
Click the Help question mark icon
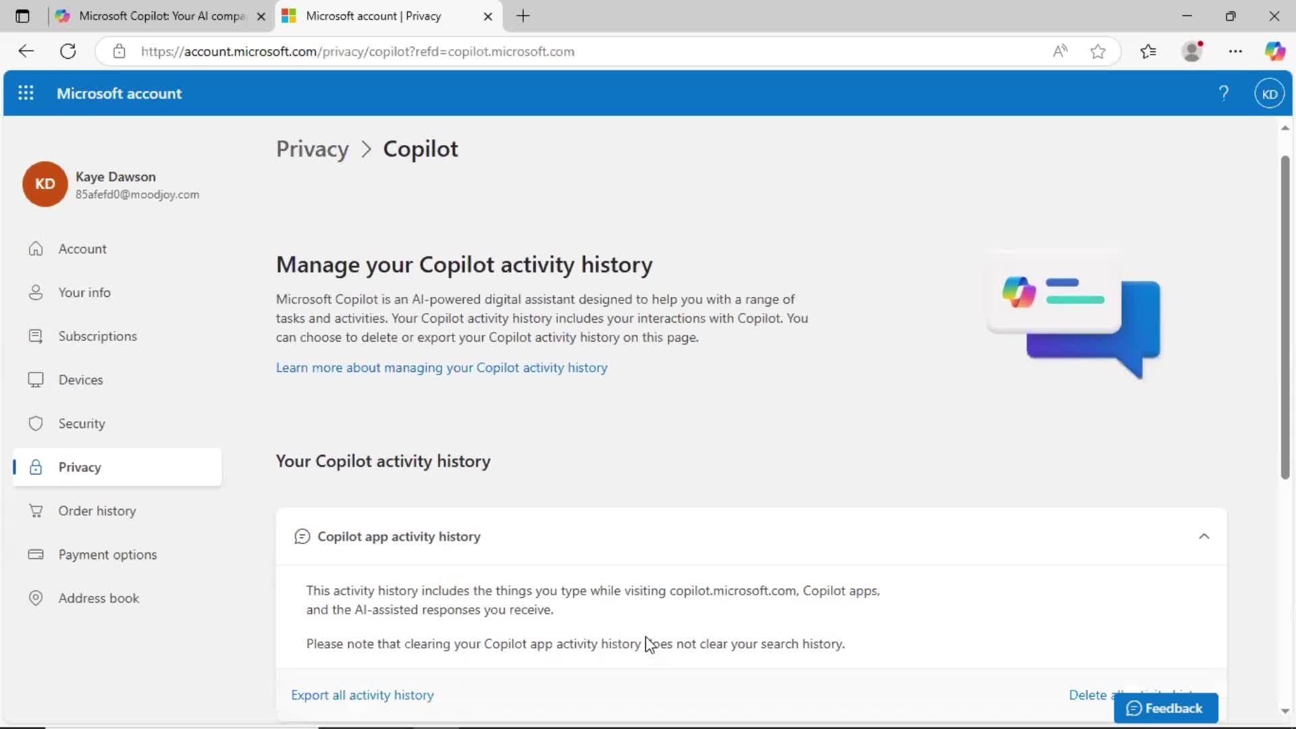1223,93
